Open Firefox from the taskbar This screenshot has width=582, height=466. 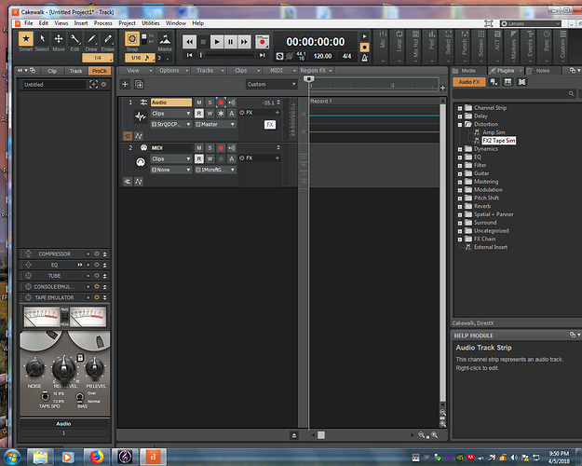tap(97, 457)
